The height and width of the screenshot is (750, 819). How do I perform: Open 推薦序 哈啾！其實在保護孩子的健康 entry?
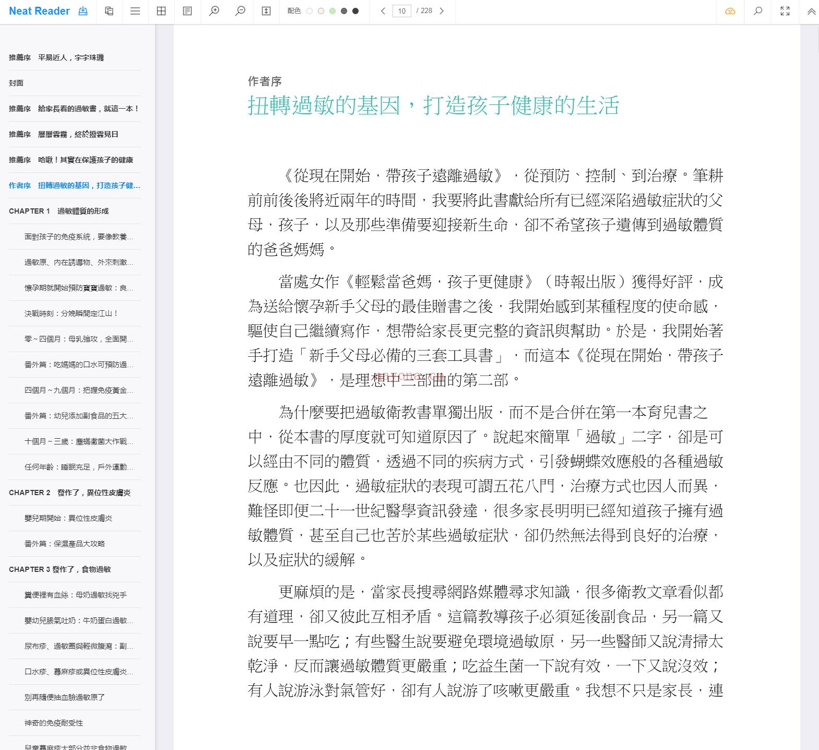click(x=74, y=160)
